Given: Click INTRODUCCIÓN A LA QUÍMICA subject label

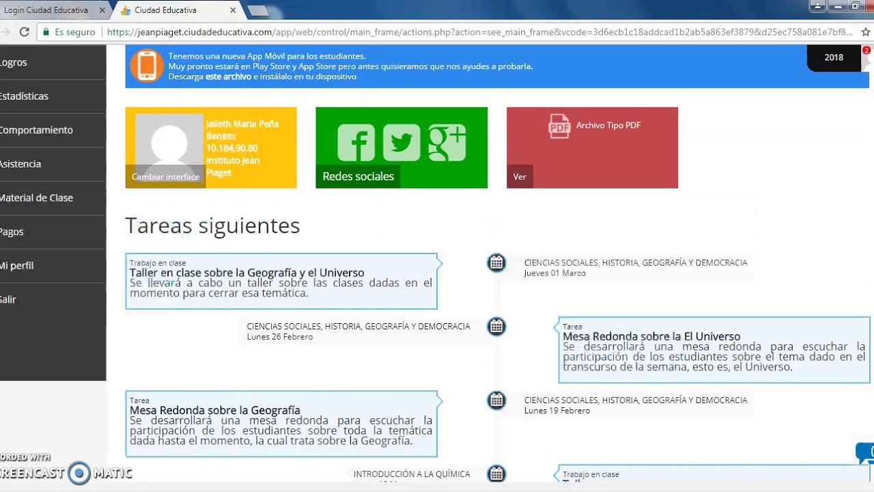Looking at the screenshot, I should 412,474.
